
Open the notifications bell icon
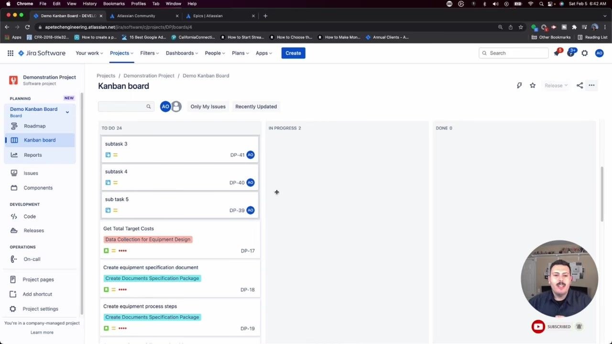557,53
